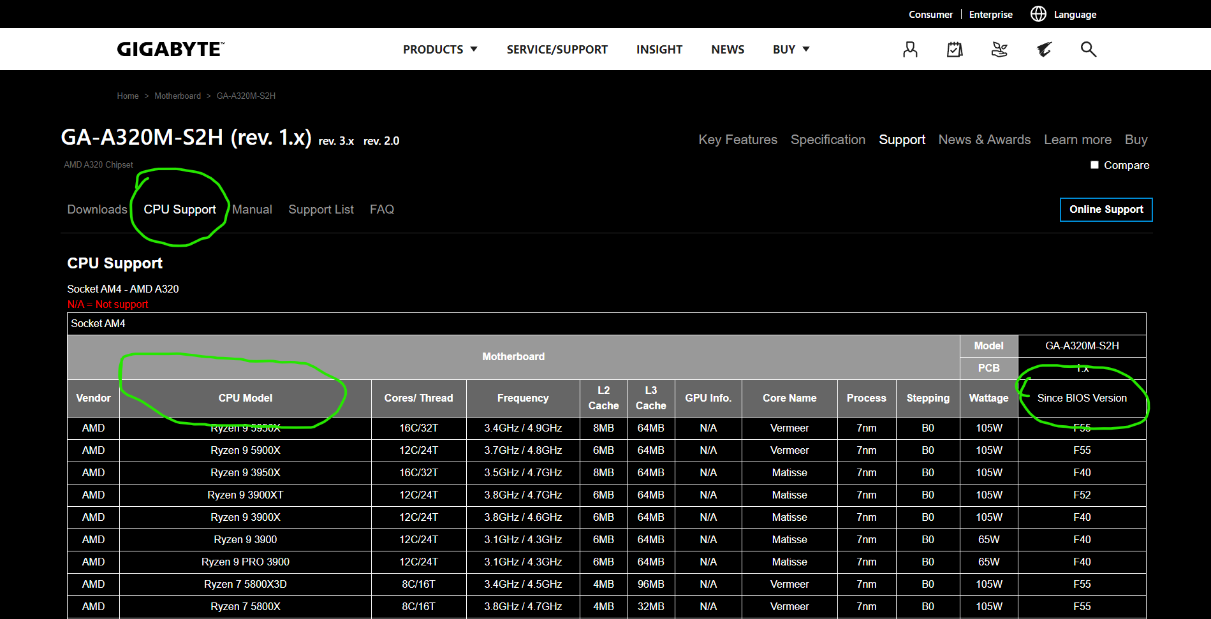This screenshot has height=619, width=1211.
Task: Expand the BUY dropdown menu
Action: 791,49
